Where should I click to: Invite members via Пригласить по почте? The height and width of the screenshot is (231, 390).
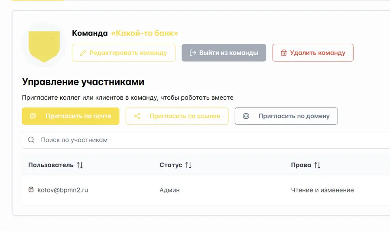coord(71,116)
